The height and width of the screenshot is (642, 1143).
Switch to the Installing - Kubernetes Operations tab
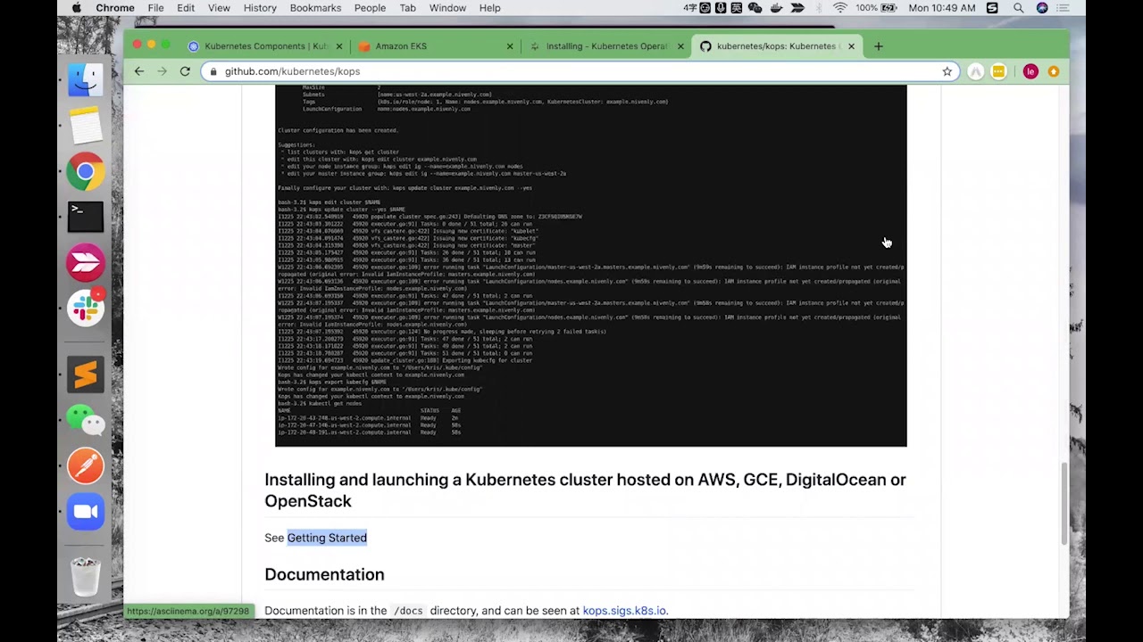(x=606, y=46)
